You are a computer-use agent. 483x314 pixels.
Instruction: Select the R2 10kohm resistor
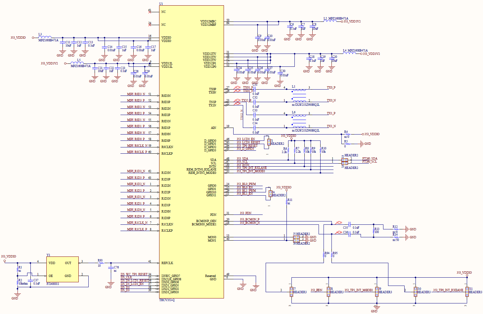18,282
